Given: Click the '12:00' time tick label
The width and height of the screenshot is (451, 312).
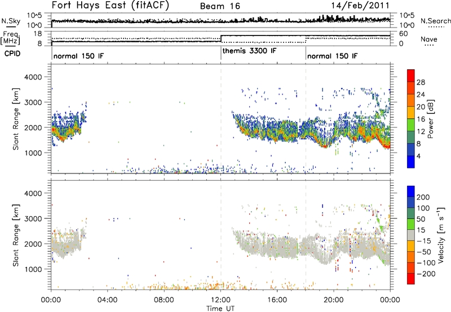Looking at the screenshot, I should pyautogui.click(x=220, y=300).
